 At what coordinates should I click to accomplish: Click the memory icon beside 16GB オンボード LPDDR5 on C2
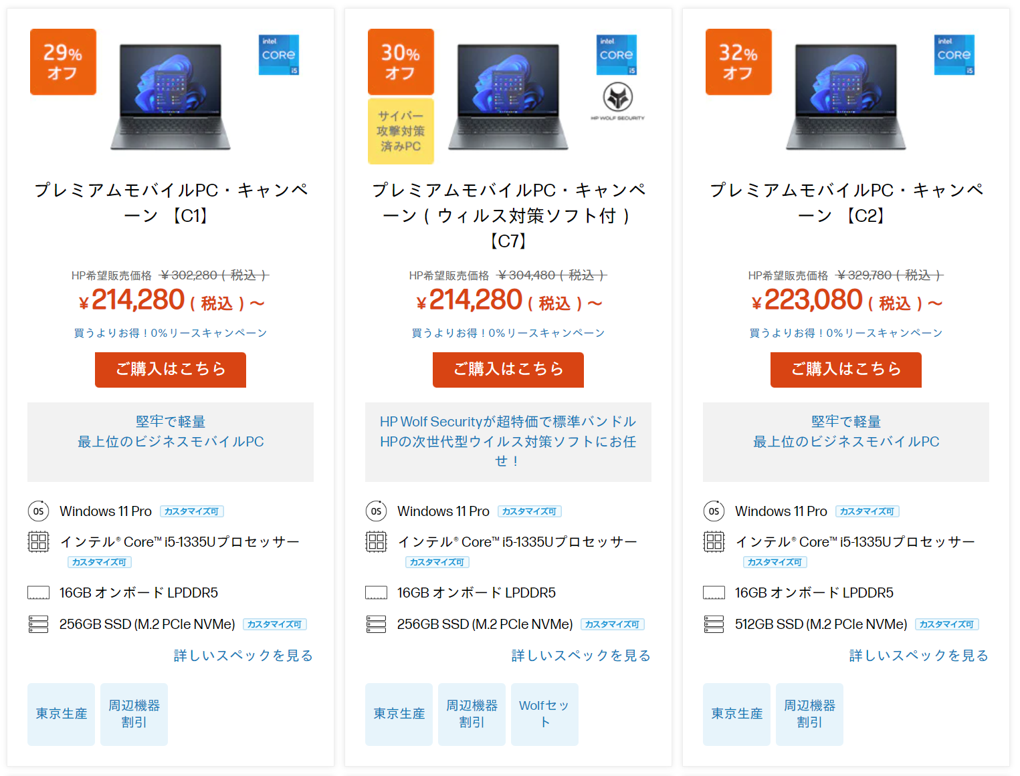(x=714, y=592)
